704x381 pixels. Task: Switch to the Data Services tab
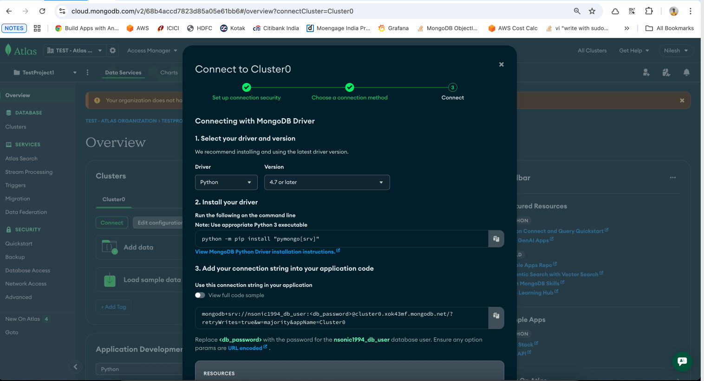pyautogui.click(x=123, y=72)
